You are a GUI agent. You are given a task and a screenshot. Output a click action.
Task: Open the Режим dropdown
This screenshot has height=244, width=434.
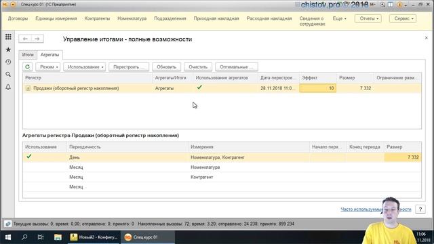coord(48,66)
